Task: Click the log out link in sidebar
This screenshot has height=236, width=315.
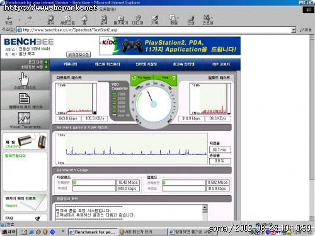Action: 38,62
